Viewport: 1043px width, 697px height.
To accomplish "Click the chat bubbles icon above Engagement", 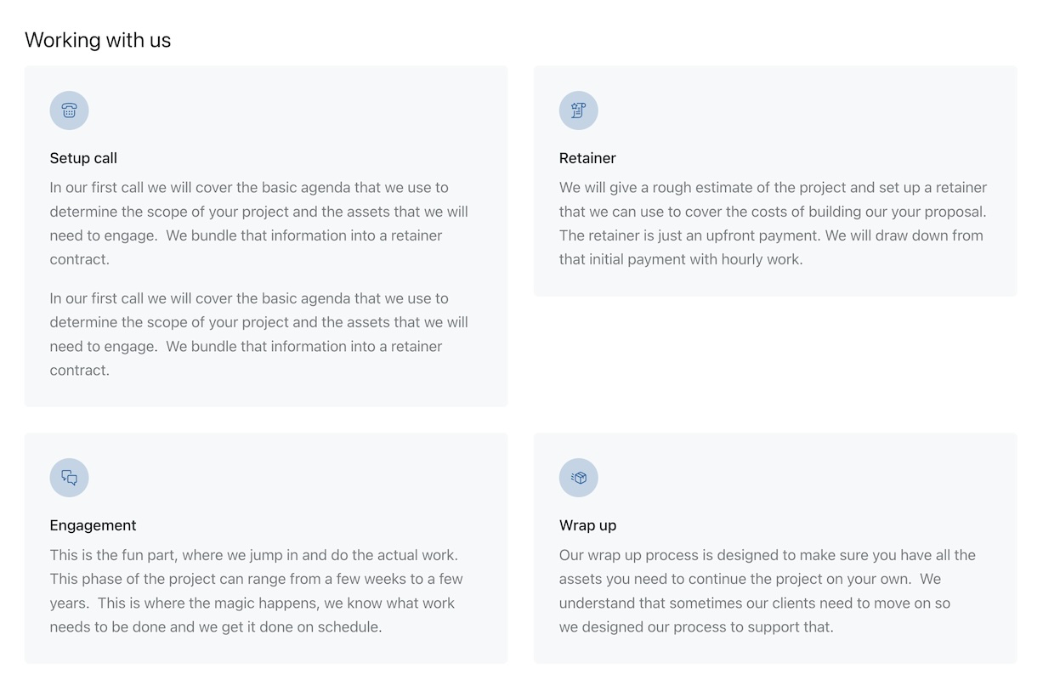I will tap(69, 478).
